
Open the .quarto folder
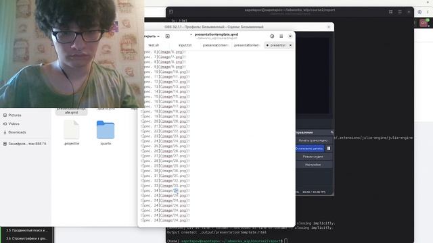click(106, 132)
